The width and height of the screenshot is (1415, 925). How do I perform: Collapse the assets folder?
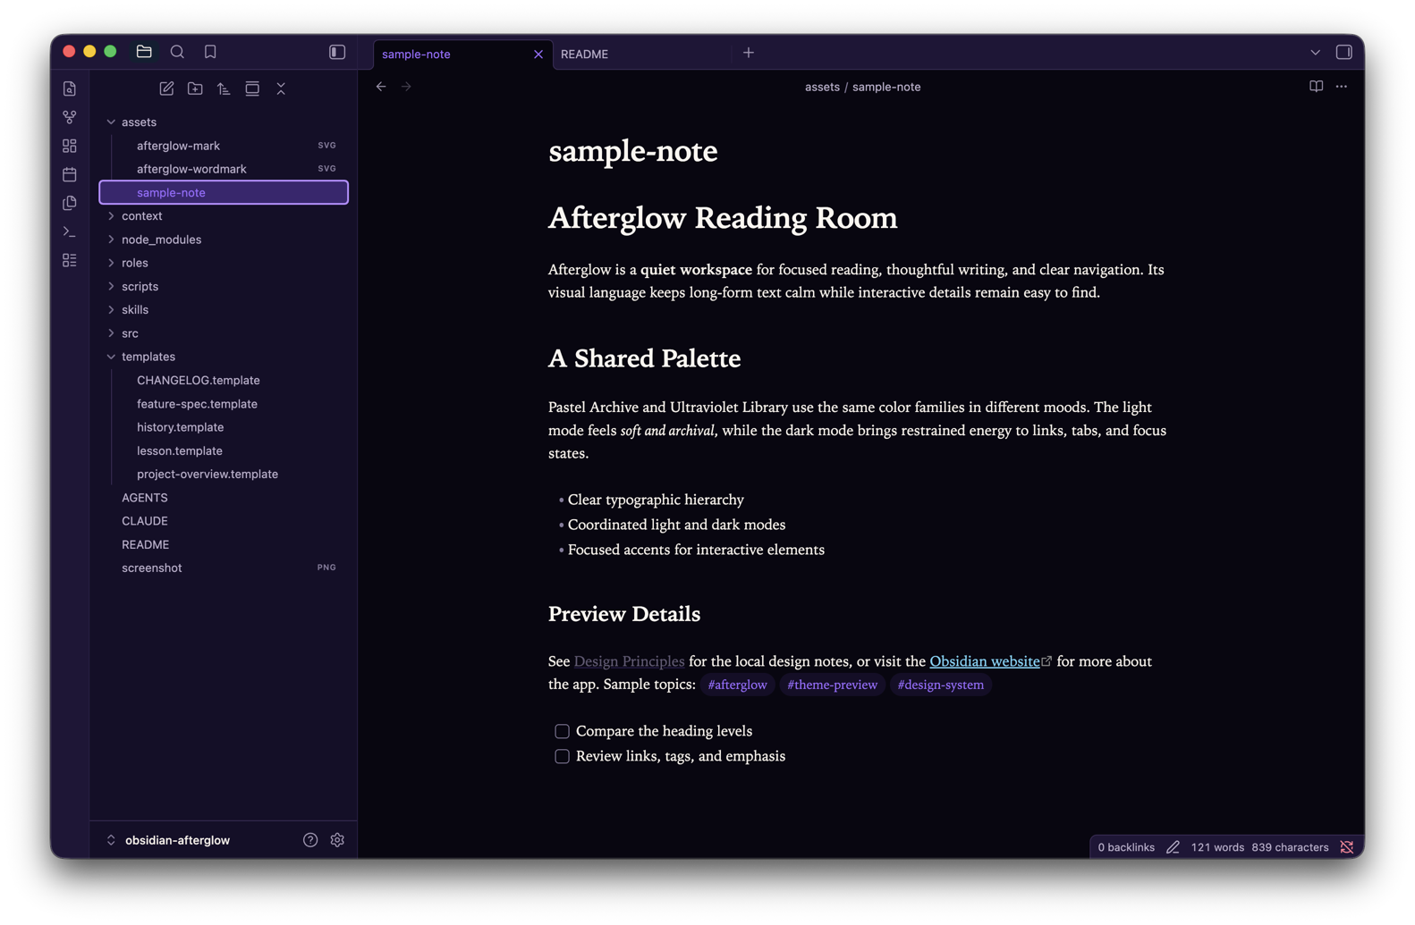(224, 122)
